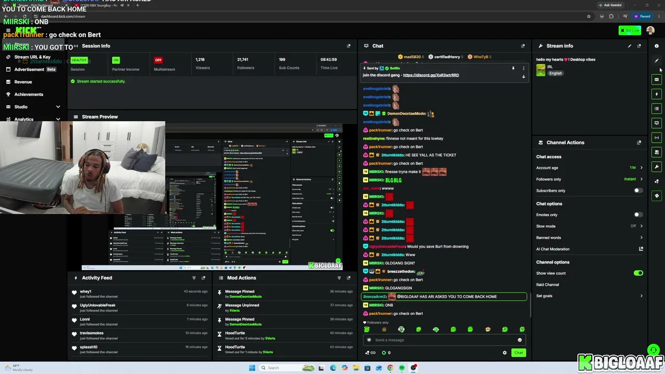Open the hamburger menu next to Kick logo
This screenshot has height=374, width=665.
[x=8, y=31]
